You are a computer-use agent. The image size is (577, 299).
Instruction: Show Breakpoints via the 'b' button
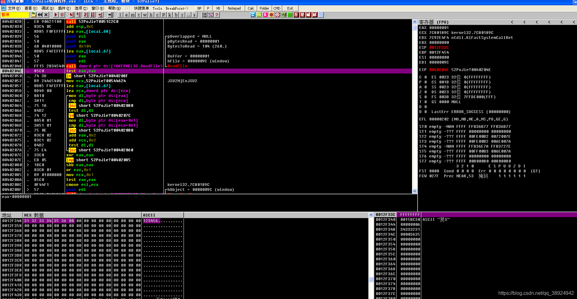click(176, 15)
